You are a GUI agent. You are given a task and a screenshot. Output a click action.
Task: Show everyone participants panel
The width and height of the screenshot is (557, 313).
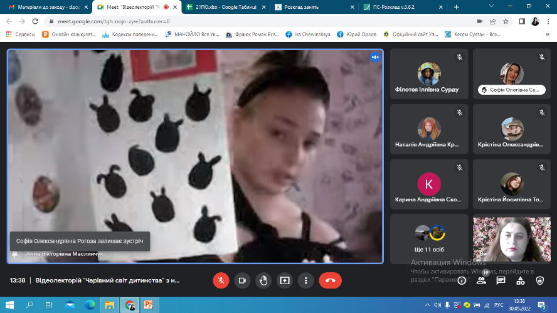[x=481, y=280]
